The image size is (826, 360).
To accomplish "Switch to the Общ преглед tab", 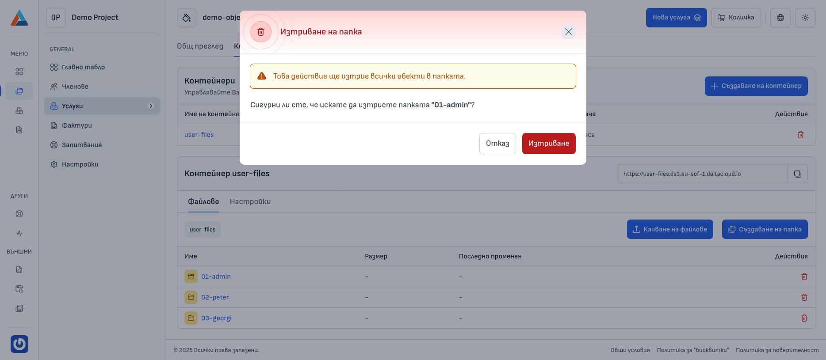I will (x=200, y=45).
